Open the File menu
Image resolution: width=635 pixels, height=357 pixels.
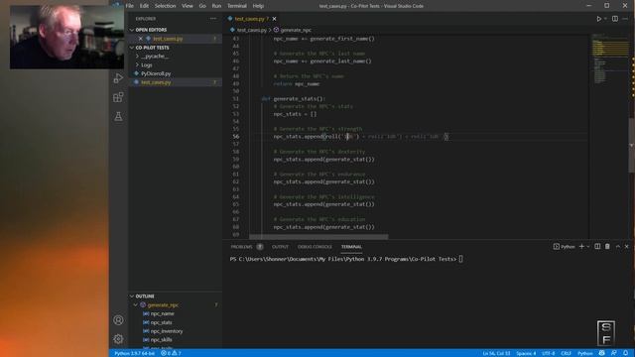tap(130, 6)
